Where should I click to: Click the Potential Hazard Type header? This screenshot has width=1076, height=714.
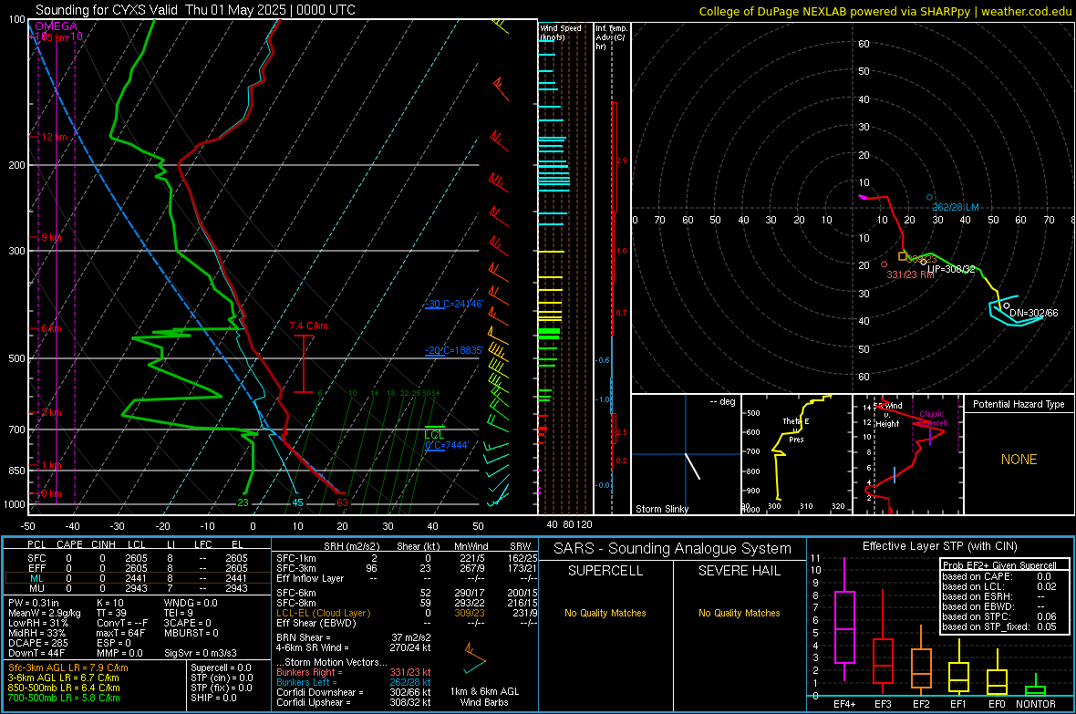(x=1019, y=404)
